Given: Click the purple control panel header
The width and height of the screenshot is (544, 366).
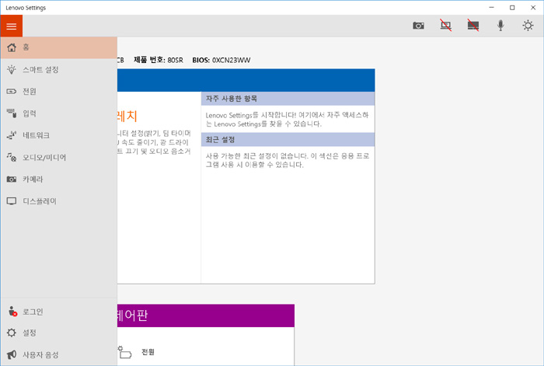Looking at the screenshot, I should tap(206, 315).
